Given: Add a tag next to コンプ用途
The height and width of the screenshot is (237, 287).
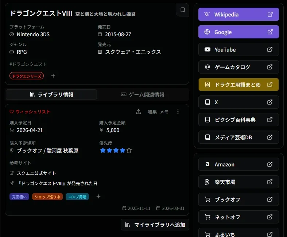Looking at the screenshot, I should (98, 196).
